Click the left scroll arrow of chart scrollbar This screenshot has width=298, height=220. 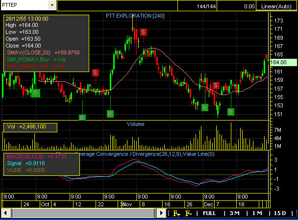(5, 213)
